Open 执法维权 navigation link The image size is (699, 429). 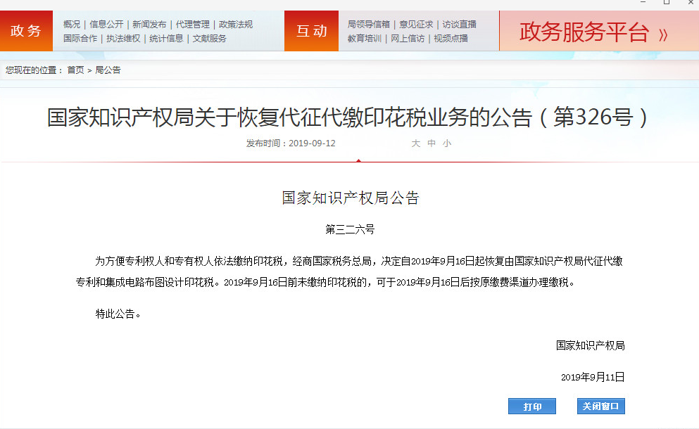(123, 39)
